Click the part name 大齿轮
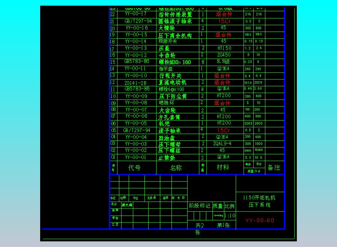The image size is (337, 247). (x=167, y=110)
